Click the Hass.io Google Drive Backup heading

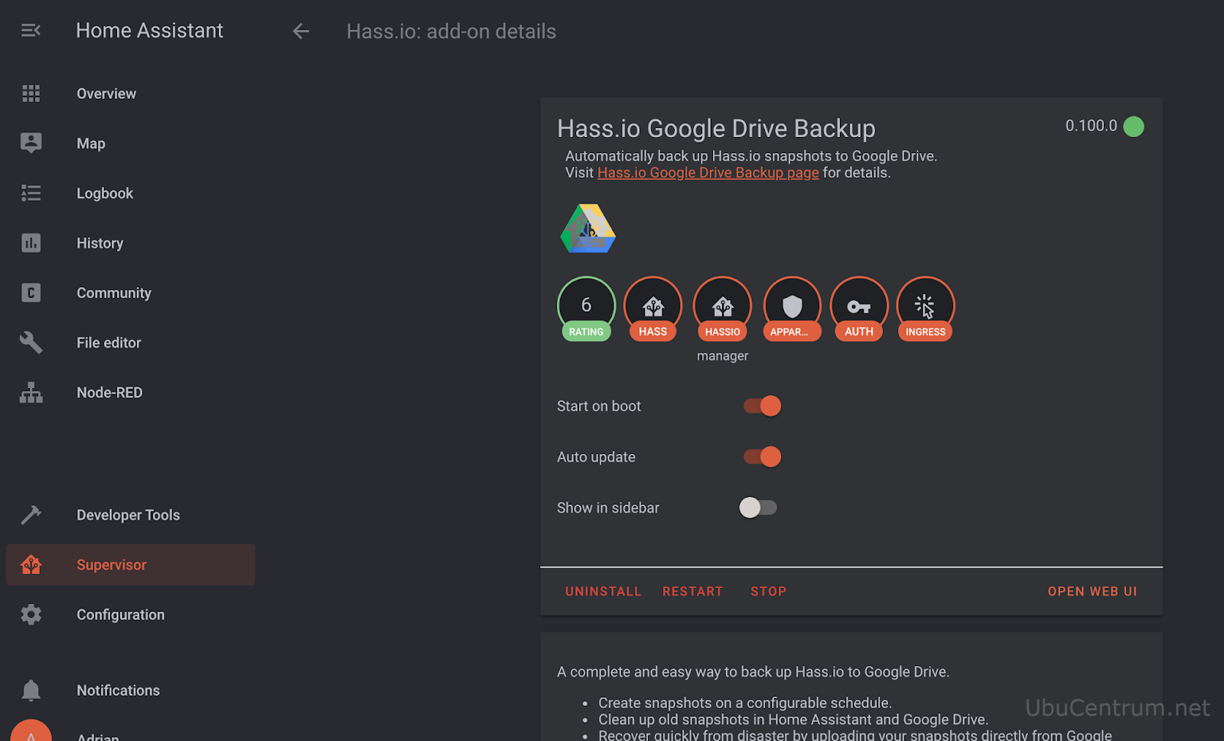(x=716, y=129)
